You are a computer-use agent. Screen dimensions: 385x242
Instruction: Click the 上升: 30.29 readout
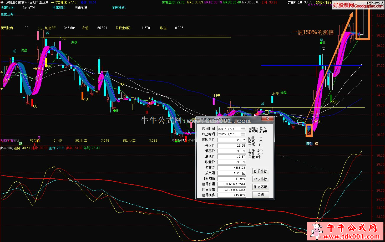(269, 2)
